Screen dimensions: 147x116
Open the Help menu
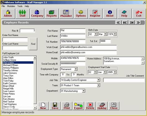point(27,6)
